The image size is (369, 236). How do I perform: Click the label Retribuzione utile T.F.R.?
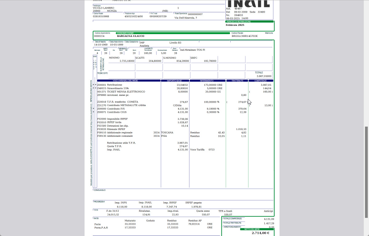click(121, 143)
